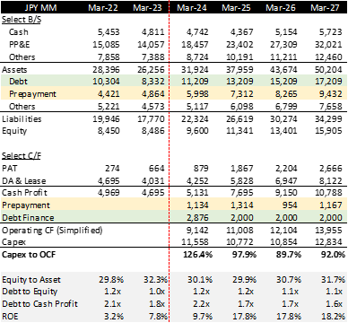The image size is (348, 323).
Task: Click Liabilities value 19,946
Action: (x=106, y=119)
